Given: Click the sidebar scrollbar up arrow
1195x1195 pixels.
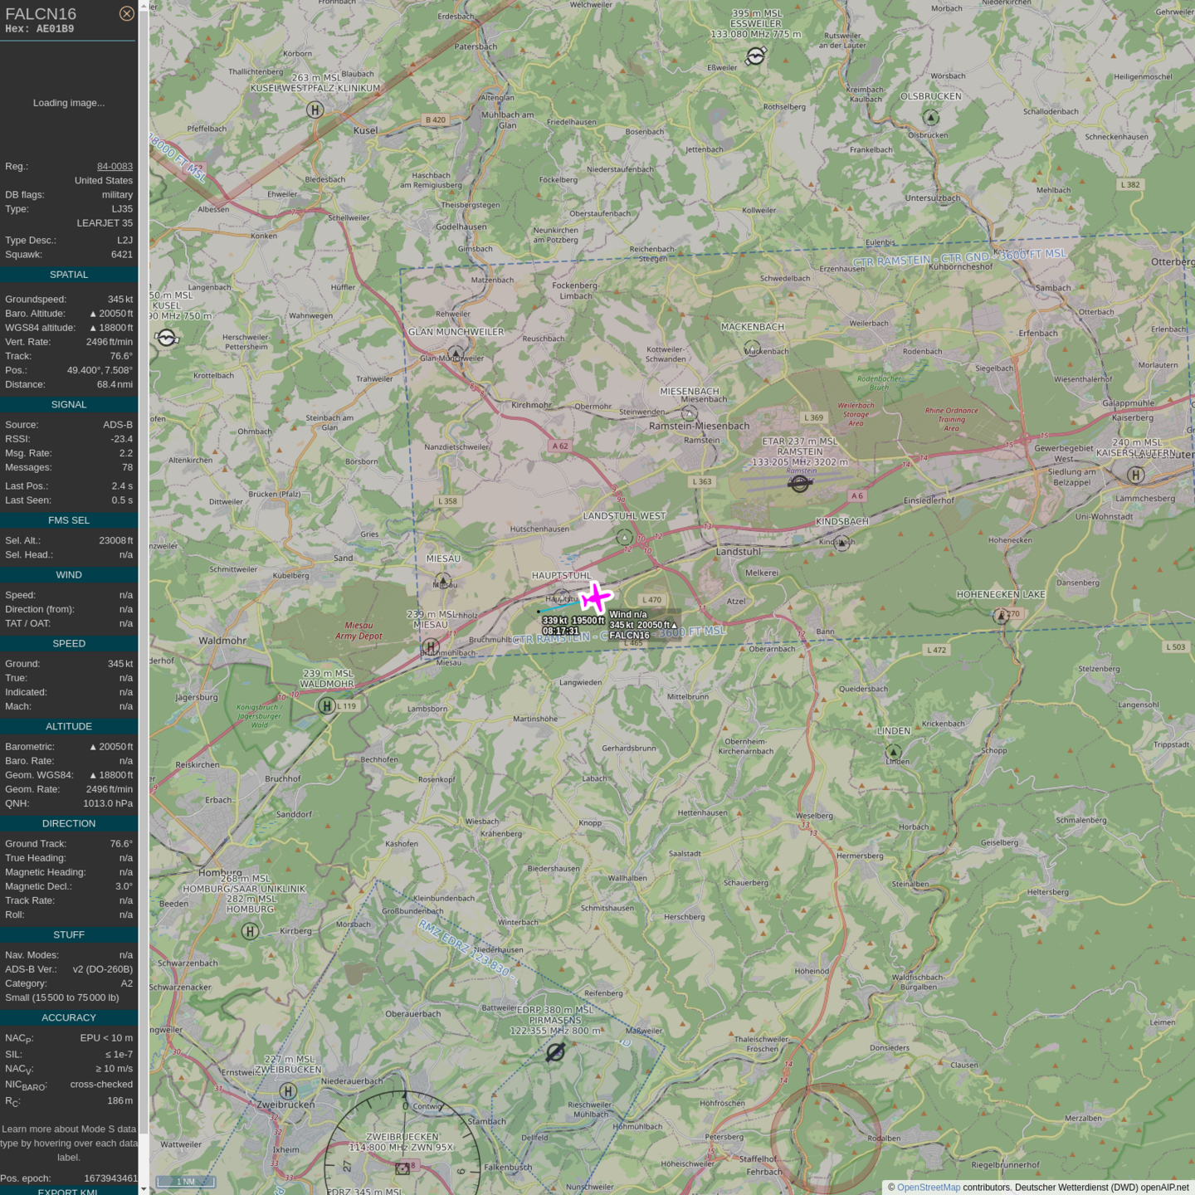Looking at the screenshot, I should 144,6.
